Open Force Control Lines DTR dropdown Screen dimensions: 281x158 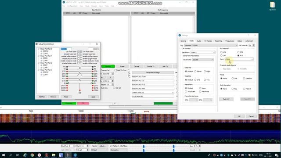tap(194, 100)
